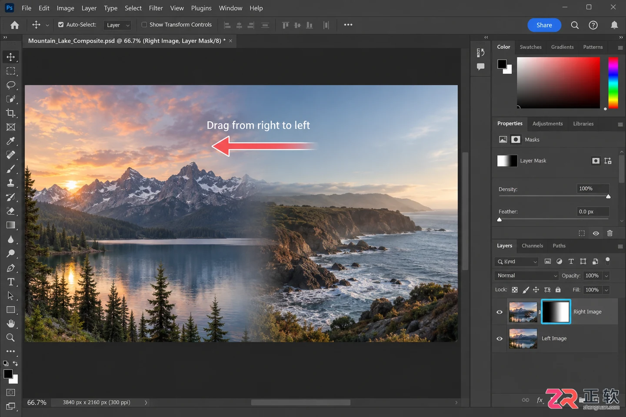Click the blue Share button

pos(544,25)
